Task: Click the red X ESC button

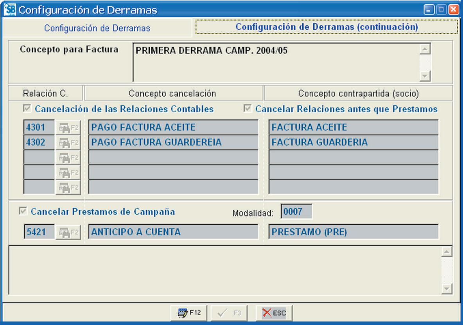Action: pyautogui.click(x=274, y=313)
